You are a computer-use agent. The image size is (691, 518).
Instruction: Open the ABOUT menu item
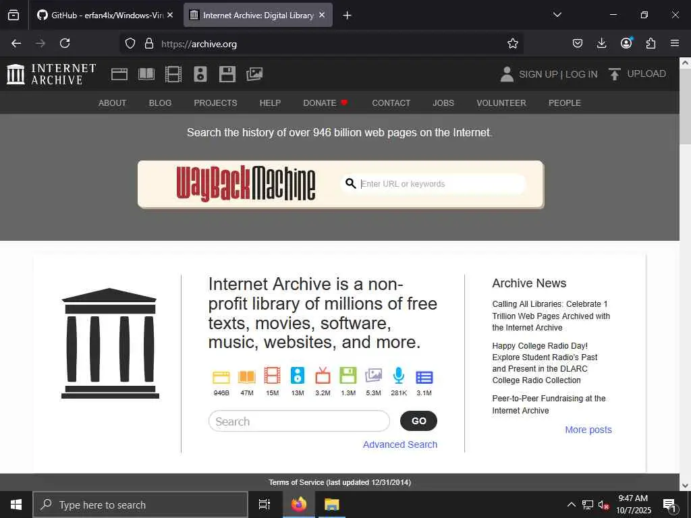point(113,103)
